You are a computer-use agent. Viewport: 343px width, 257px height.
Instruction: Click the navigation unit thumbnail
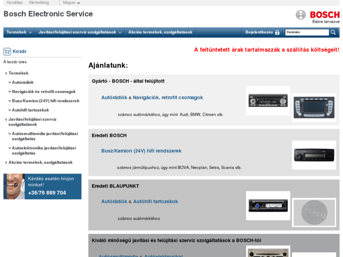[314, 108]
